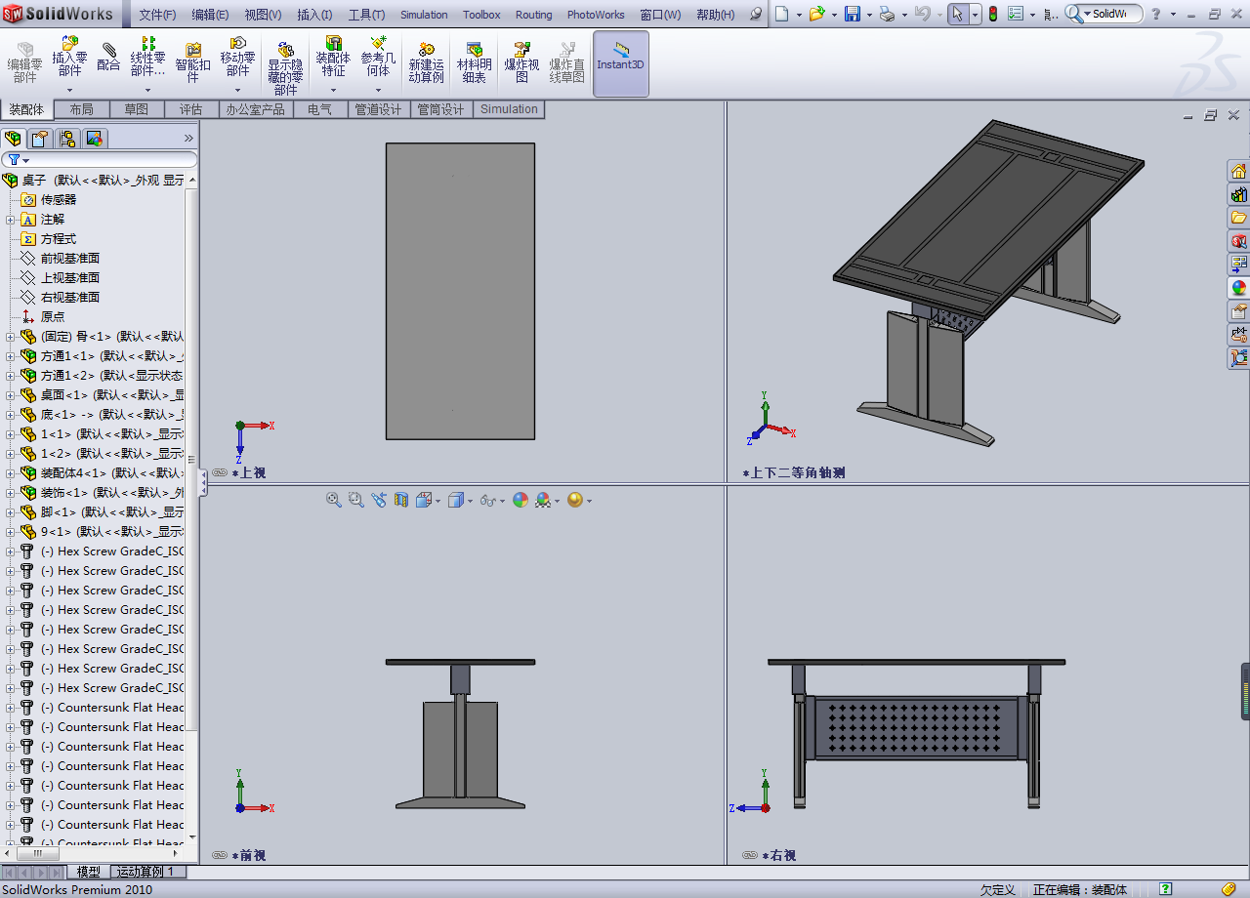Switch to the 草图 sketch tab
This screenshot has height=898, width=1250.
click(137, 109)
